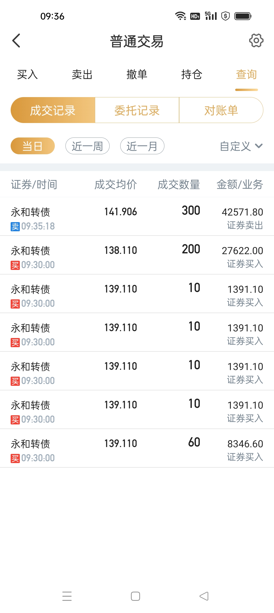Image resolution: width=274 pixels, height=613 pixels.
Task: Select the 近一月 filter pill
Action: 142,146
